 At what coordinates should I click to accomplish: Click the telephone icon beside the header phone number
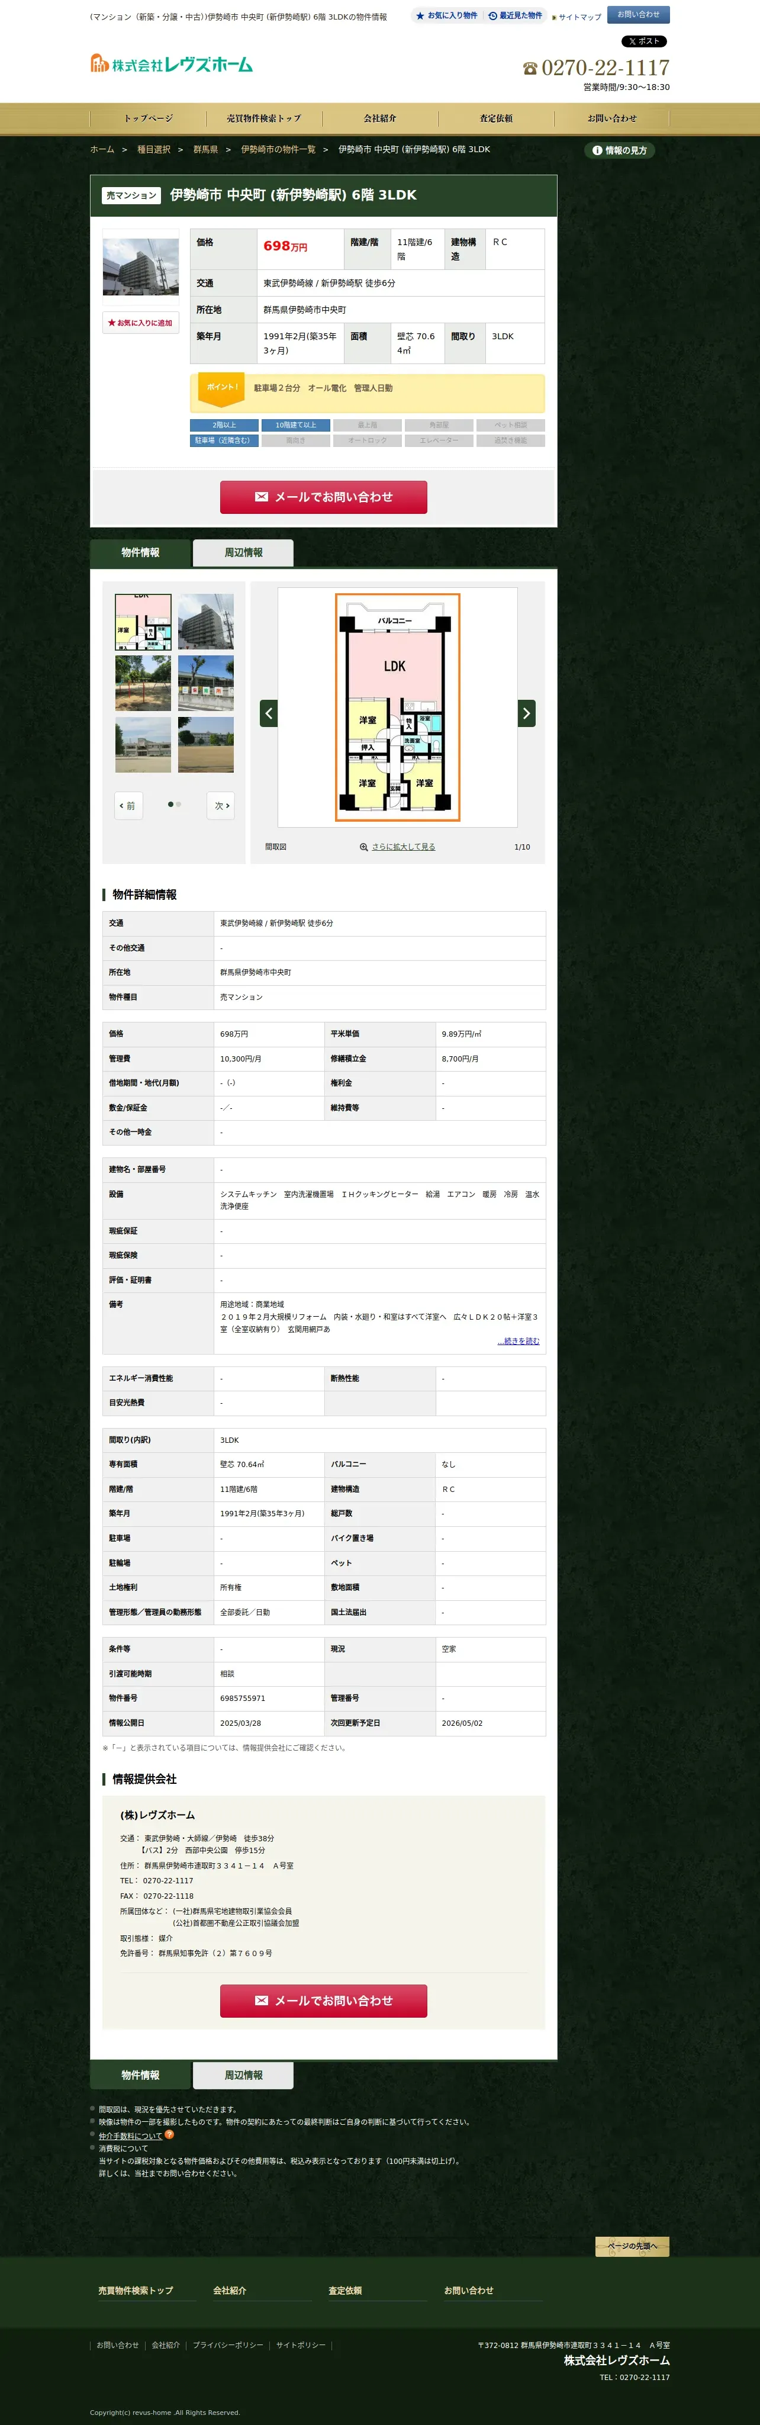530,67
